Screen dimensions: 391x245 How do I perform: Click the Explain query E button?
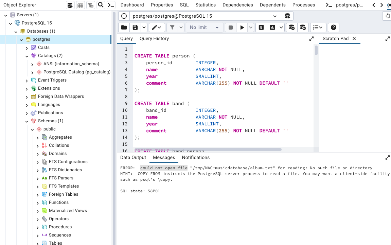coord(261,28)
